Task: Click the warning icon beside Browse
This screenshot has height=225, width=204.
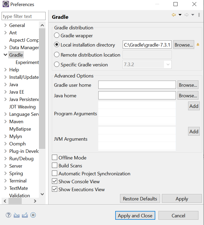Action: point(198,44)
